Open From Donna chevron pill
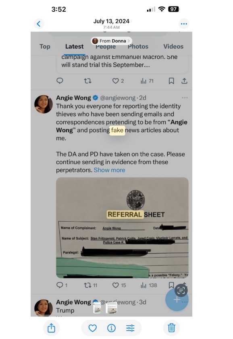Viewport: 233px width, 339px height. point(111,41)
